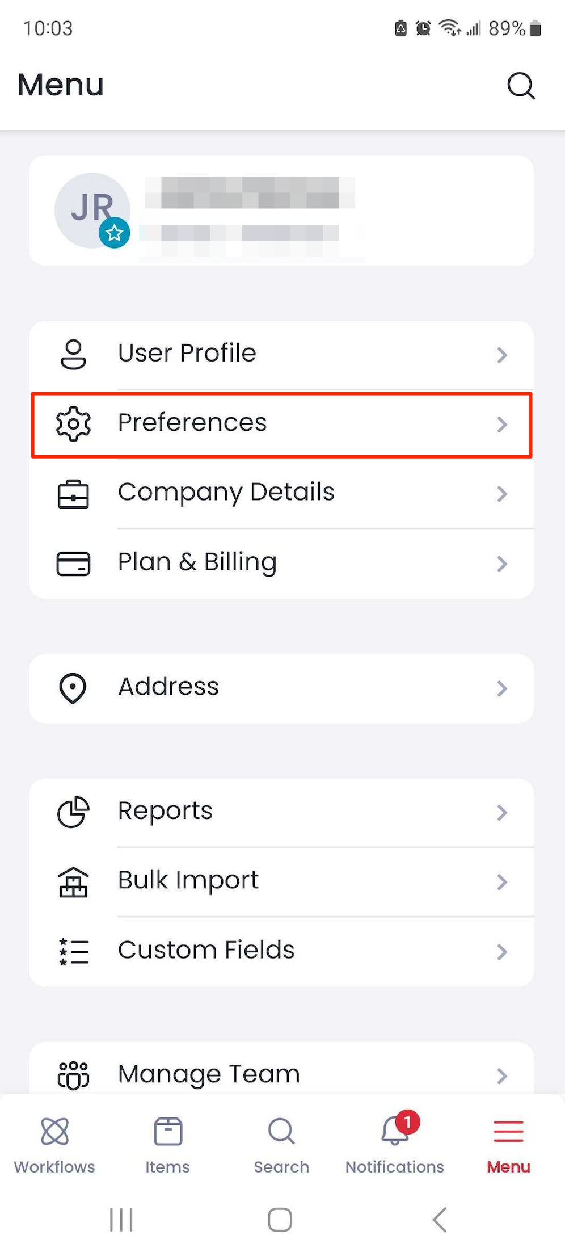Click the Company Details briefcase icon
Screen dimensions: 565x1252
(73, 493)
